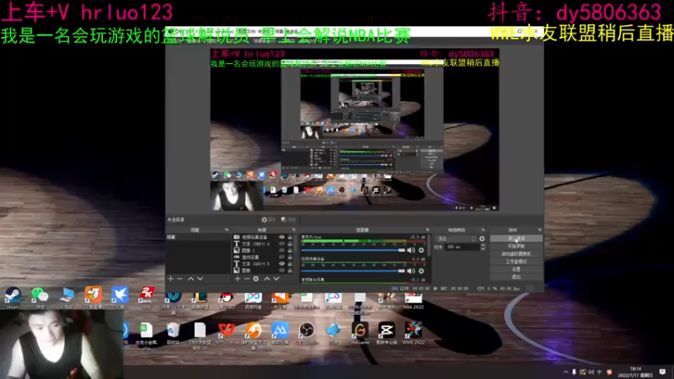
Task: Open the notification center icon in taskbar
Action: pyautogui.click(x=662, y=372)
